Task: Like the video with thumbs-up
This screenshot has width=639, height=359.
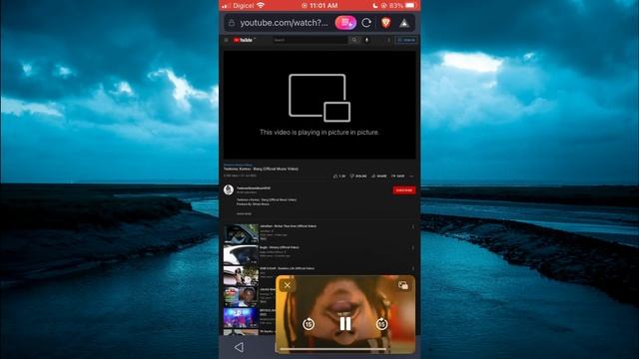Action: click(x=339, y=176)
